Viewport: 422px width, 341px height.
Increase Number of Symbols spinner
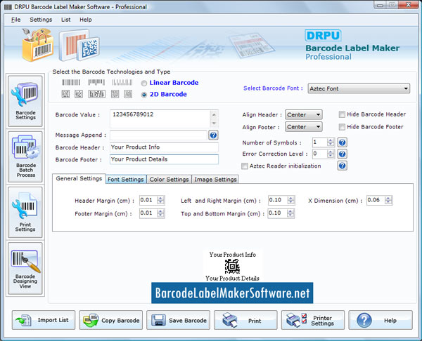(x=331, y=140)
